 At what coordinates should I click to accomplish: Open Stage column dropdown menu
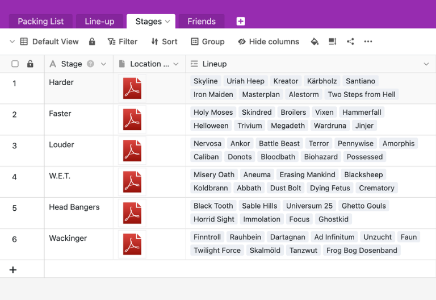pos(103,64)
